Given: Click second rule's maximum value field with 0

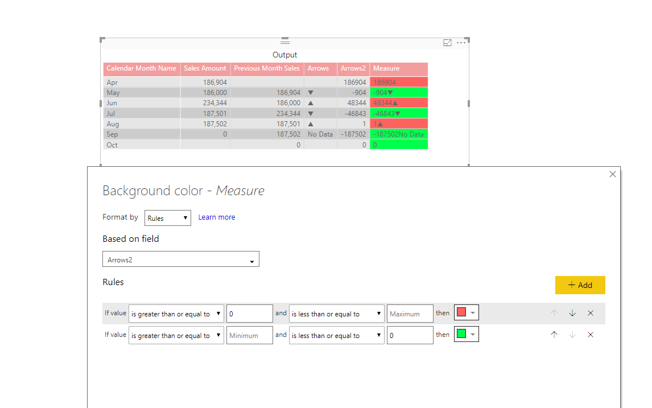Looking at the screenshot, I should (410, 335).
